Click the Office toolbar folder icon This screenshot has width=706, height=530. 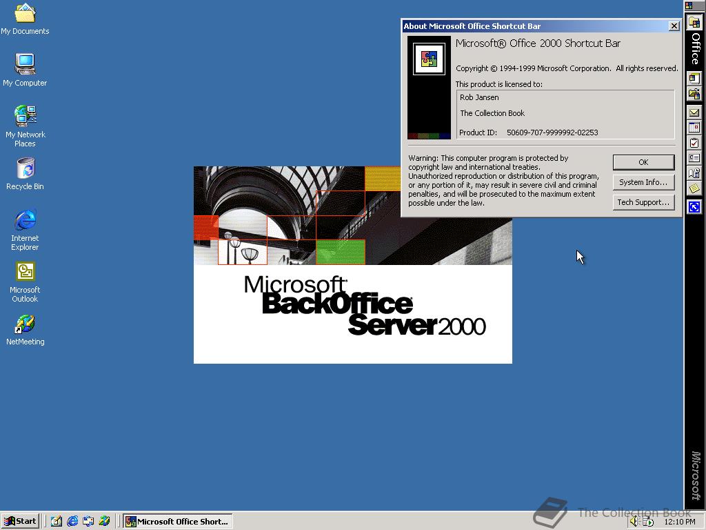click(x=694, y=23)
